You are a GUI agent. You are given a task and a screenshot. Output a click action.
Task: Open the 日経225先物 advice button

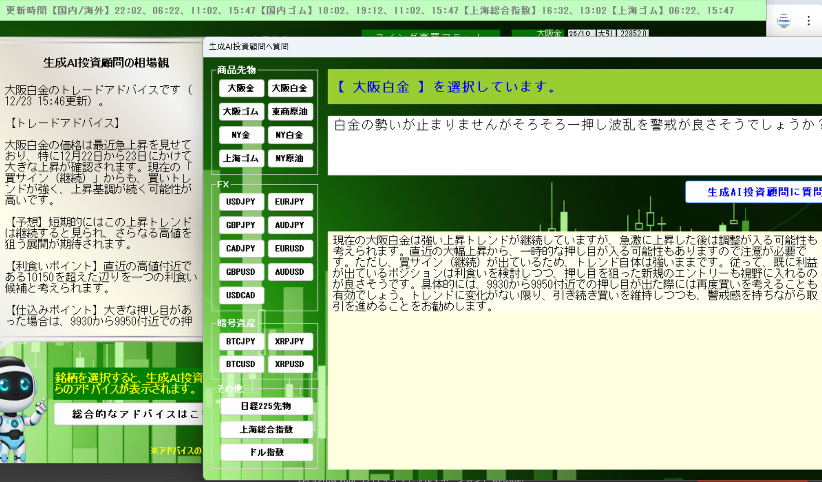pyautogui.click(x=267, y=406)
